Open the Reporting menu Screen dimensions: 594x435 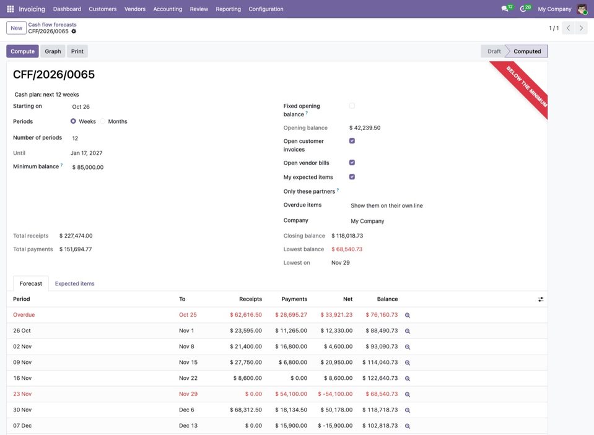(228, 9)
